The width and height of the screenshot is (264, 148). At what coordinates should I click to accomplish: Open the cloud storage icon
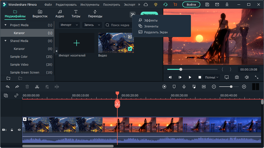click(146, 5)
